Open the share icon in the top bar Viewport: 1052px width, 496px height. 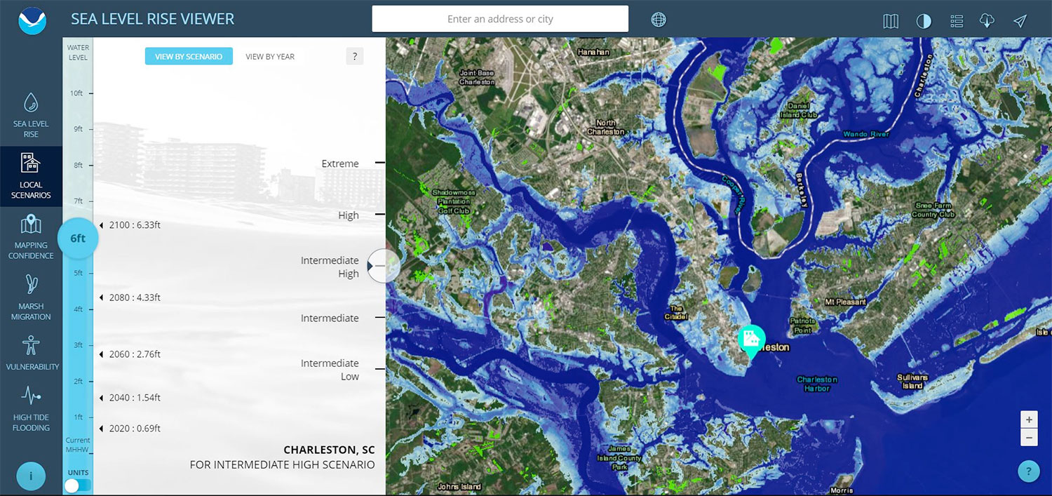tap(1020, 21)
